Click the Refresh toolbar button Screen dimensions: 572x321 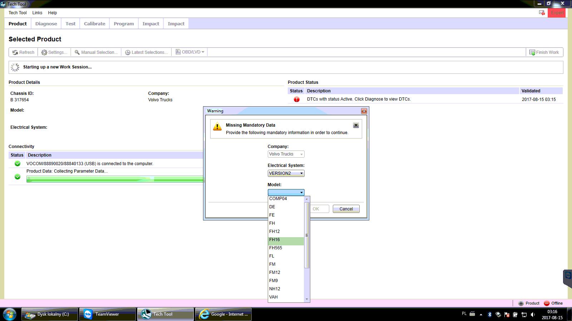[x=23, y=52]
